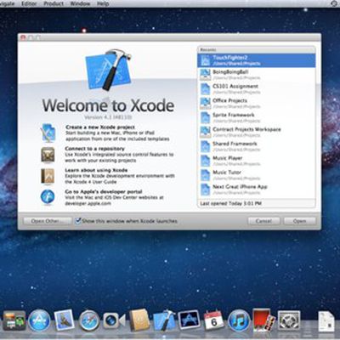Open the Editor menu
Screen dimensions: 340x340
(29, 3)
